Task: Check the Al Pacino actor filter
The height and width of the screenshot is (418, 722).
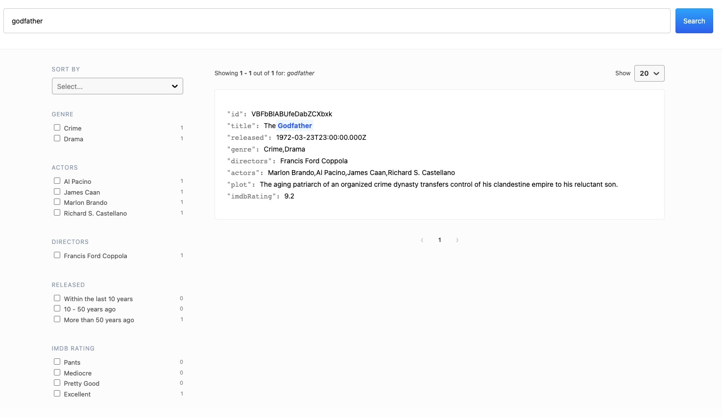Action: pos(57,180)
